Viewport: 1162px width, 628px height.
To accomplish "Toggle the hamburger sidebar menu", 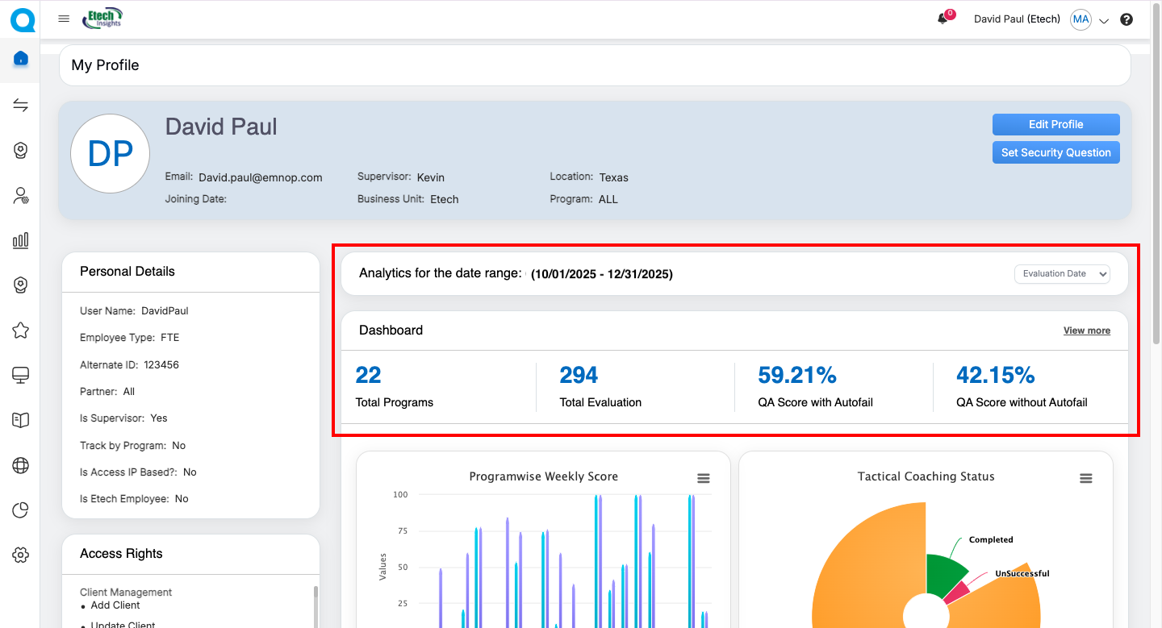I will (x=65, y=19).
